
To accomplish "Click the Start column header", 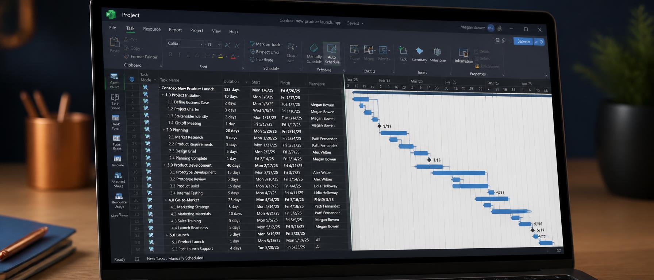I will click(256, 82).
